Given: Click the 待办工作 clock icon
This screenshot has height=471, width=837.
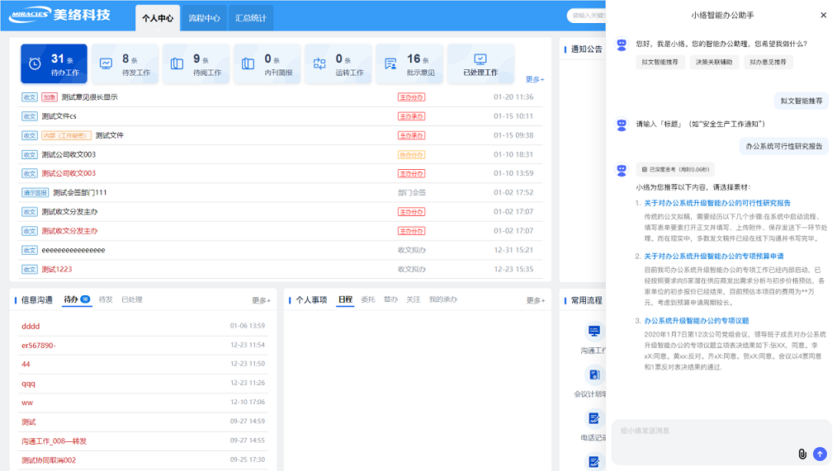Looking at the screenshot, I should coord(35,64).
